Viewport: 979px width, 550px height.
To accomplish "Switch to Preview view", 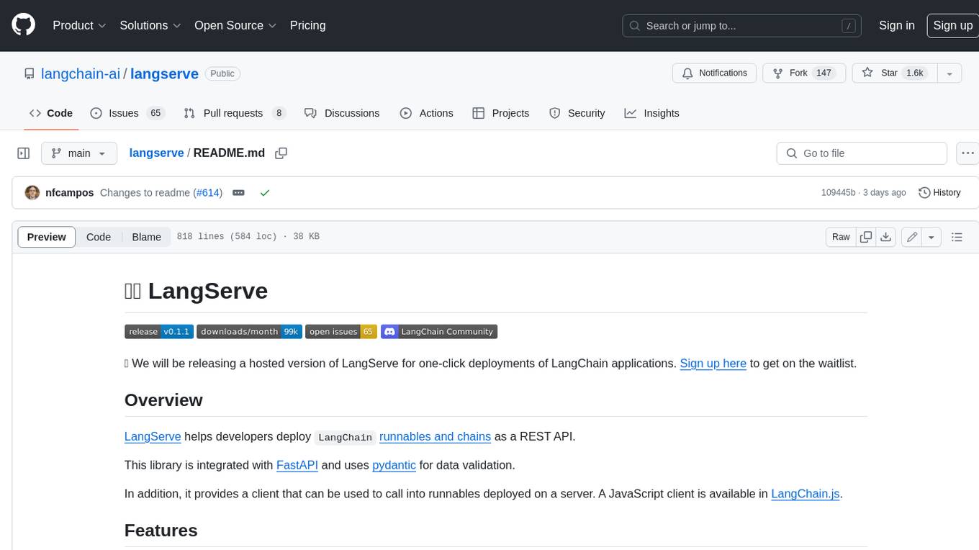I will pos(47,237).
